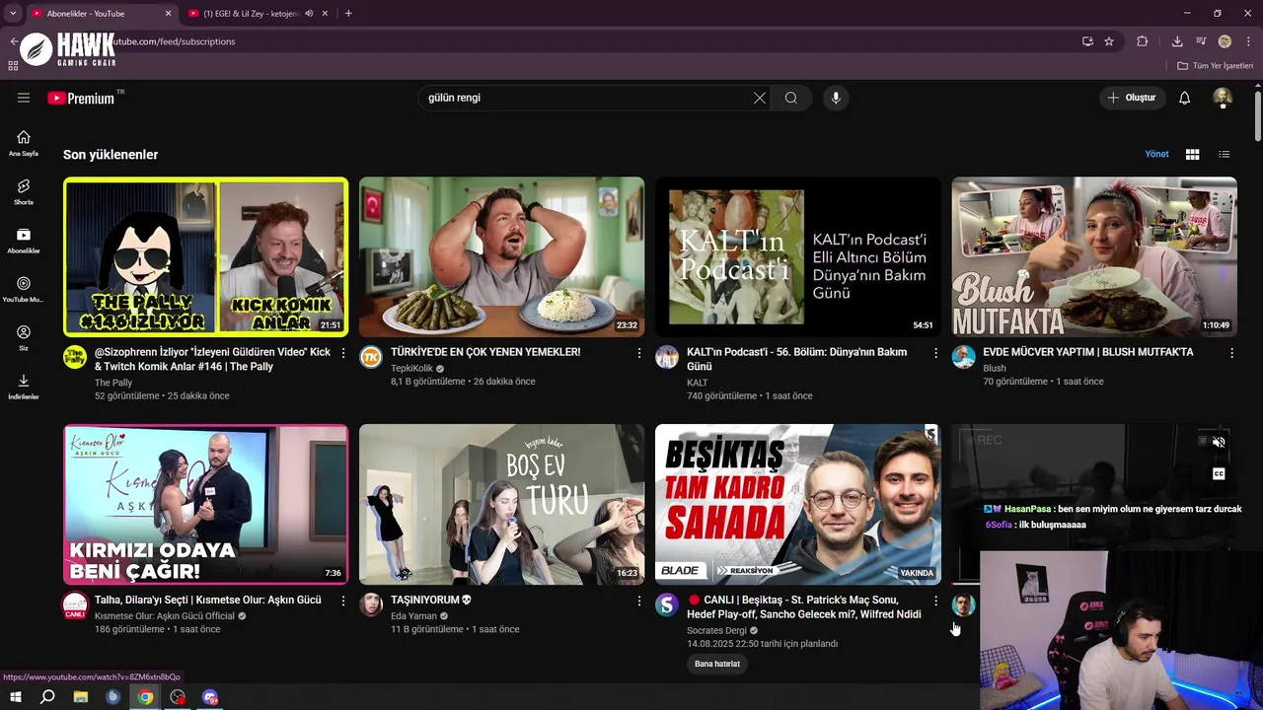Click Bana hatırlat reminder button
The width and height of the screenshot is (1263, 710).
717,664
